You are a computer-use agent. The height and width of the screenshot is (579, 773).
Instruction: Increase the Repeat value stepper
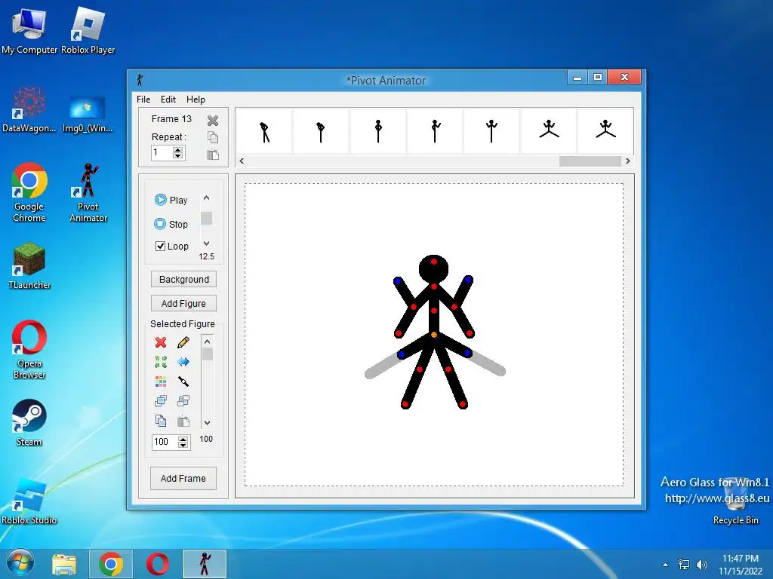pos(178,150)
